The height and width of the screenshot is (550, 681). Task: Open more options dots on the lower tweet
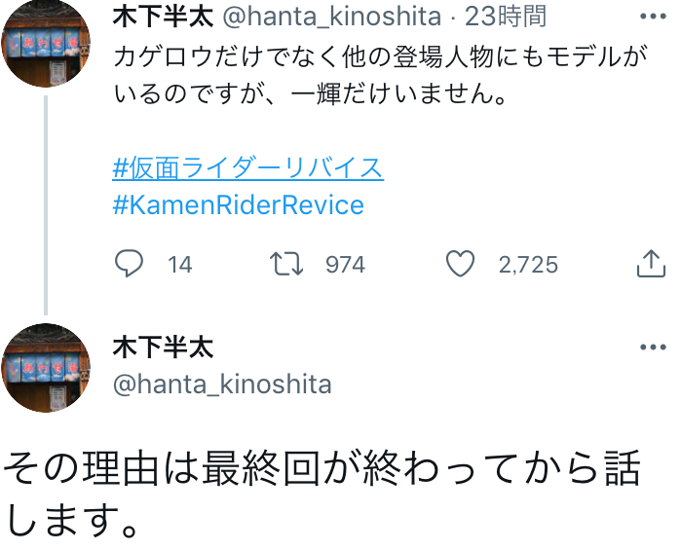coord(652,348)
